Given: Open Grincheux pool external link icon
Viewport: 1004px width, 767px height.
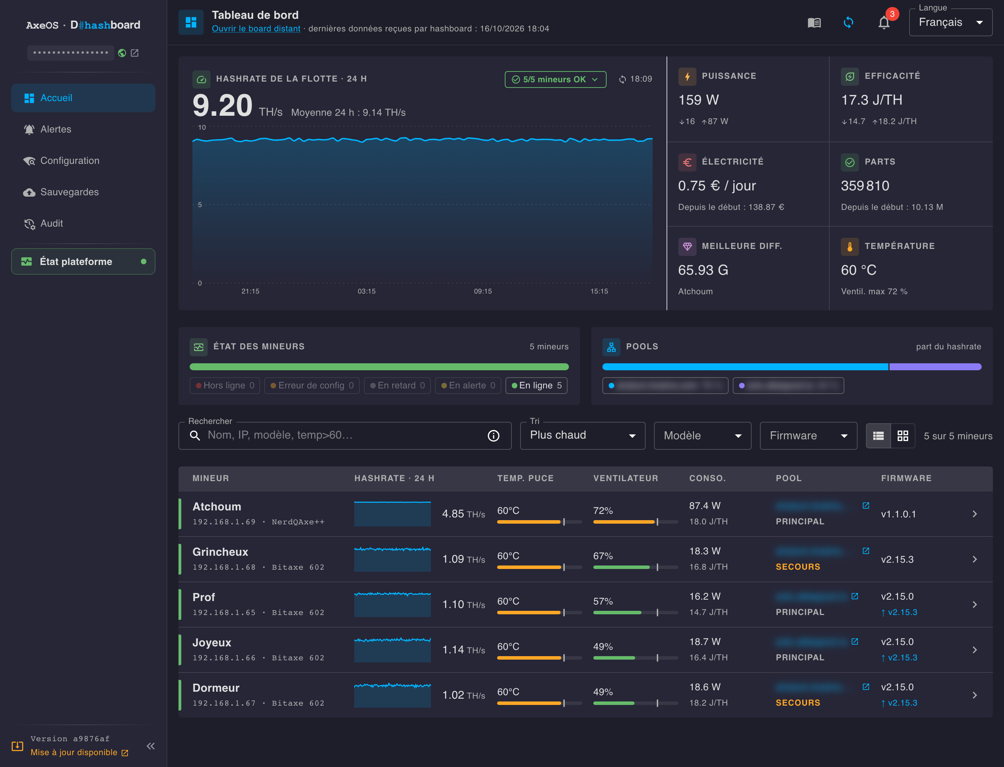Looking at the screenshot, I should coord(866,550).
